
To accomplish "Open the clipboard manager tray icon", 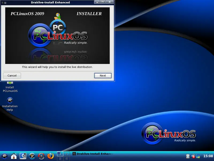I will (x=188, y=156).
